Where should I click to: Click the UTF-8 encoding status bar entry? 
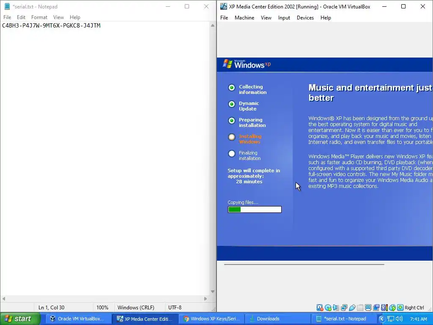[175, 307]
